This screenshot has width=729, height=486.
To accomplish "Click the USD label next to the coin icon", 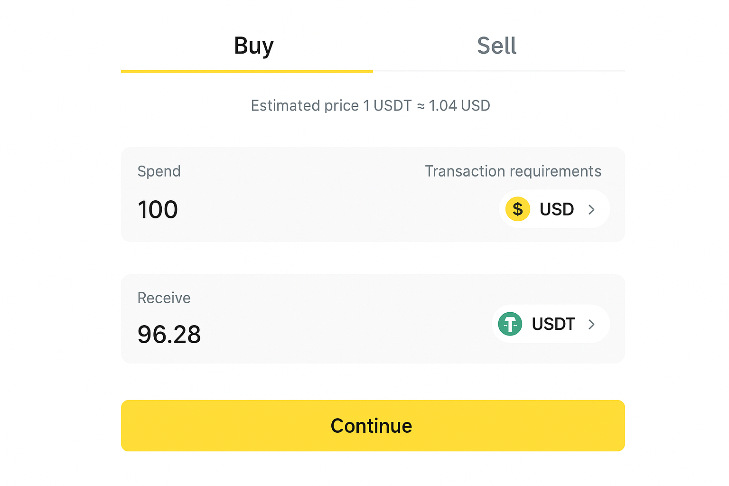I will (x=556, y=209).
